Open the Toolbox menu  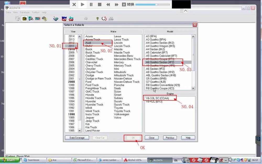[36, 13]
